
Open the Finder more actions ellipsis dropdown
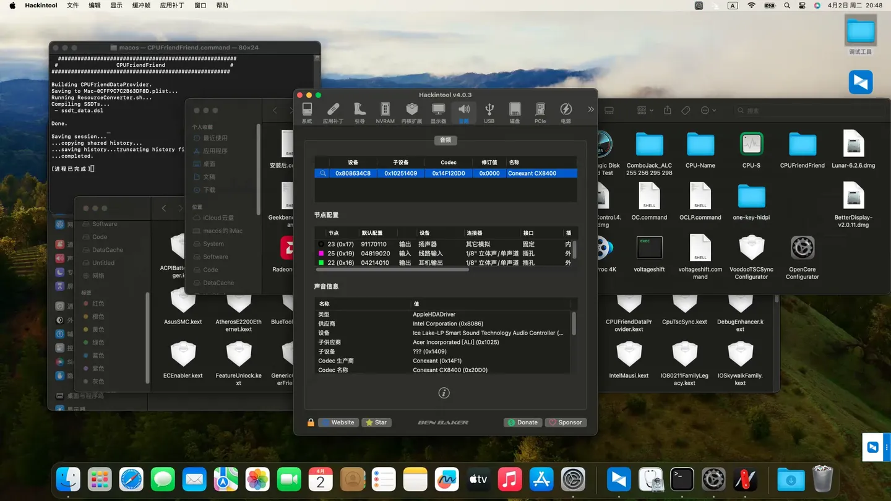tap(708, 111)
